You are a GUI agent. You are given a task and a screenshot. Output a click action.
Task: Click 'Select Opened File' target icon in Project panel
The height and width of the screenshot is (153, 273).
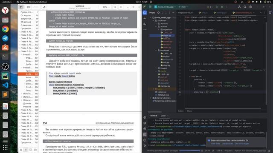click(158, 13)
